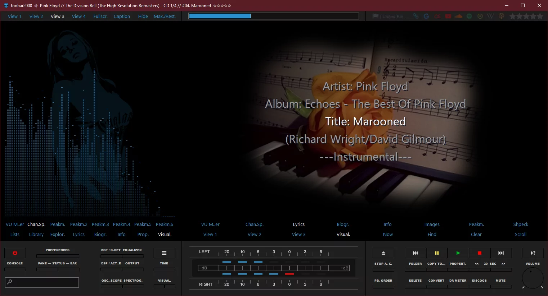548x296 pixels.
Task: Click the eject icon button
Action: click(383, 253)
